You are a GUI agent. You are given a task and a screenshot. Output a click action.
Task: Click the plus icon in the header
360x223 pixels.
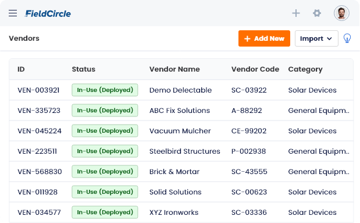pos(296,13)
